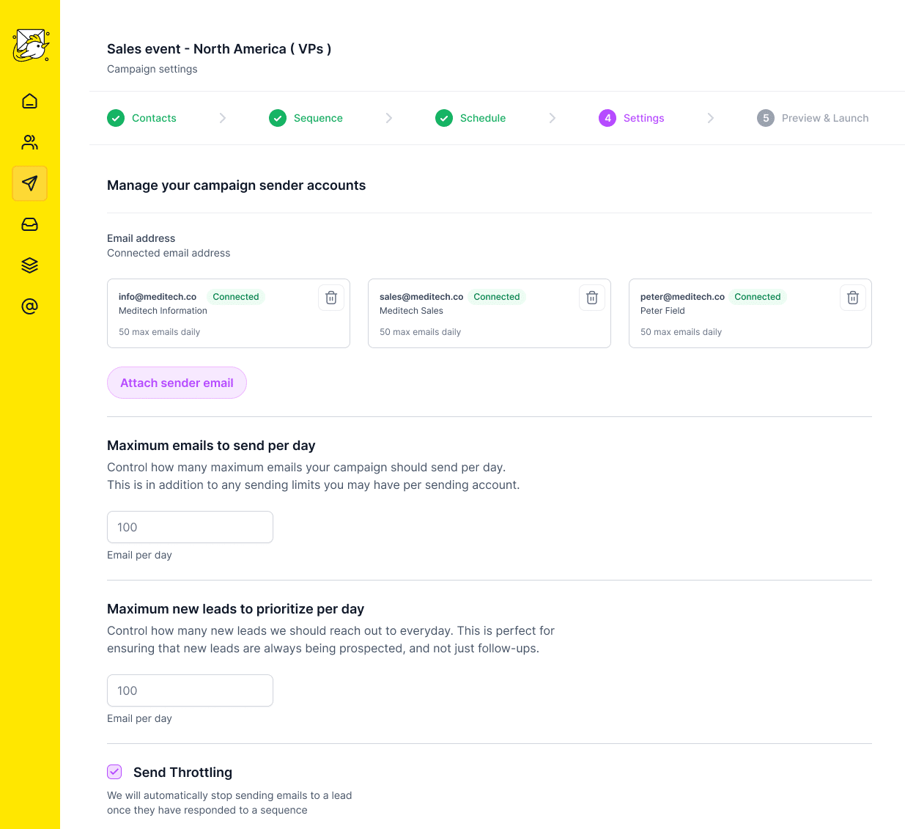The width and height of the screenshot is (905, 829).
Task: Open the contacts people icon in sidebar
Action: [x=30, y=142]
